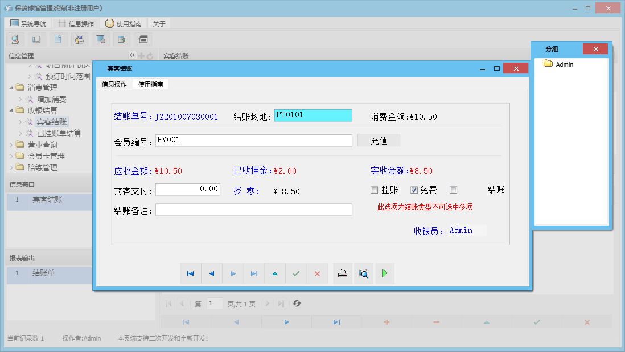Click the green execute arrow in the dialog
The height and width of the screenshot is (352, 625).
click(385, 273)
